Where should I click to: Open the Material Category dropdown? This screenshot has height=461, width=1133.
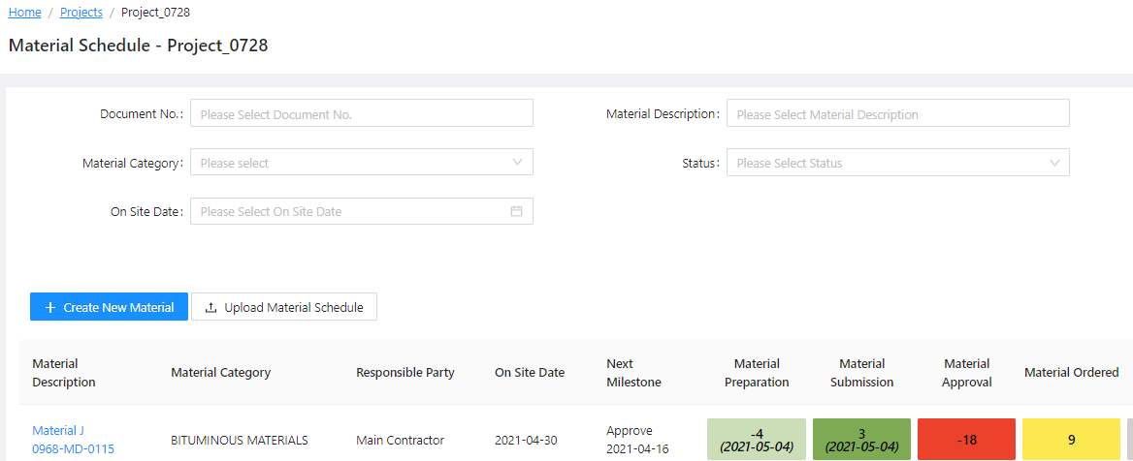pos(361,163)
